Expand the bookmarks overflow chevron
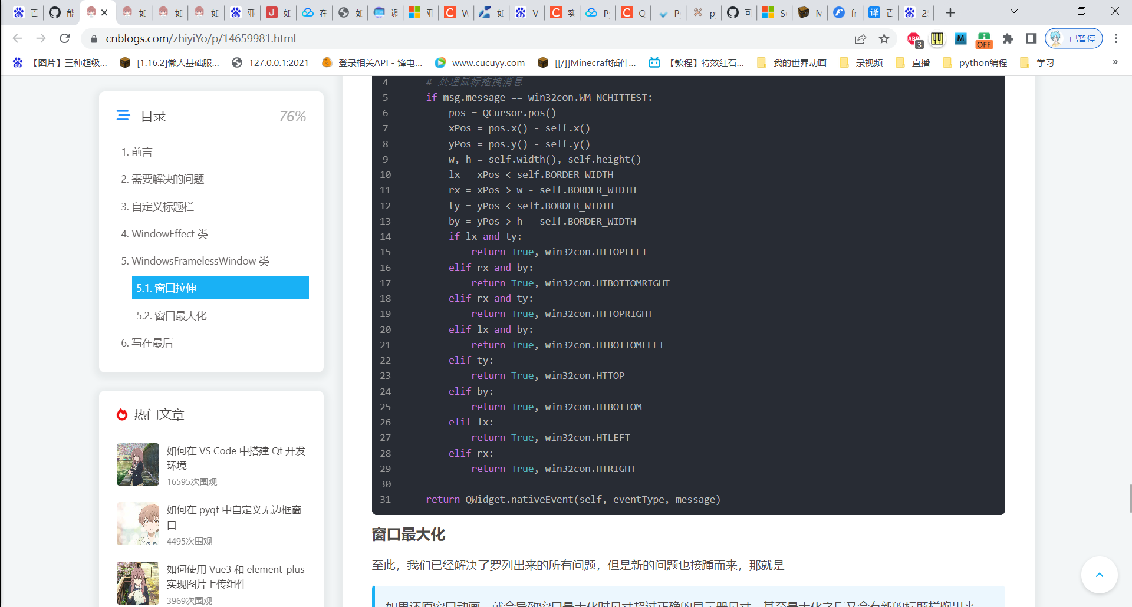 (1115, 62)
